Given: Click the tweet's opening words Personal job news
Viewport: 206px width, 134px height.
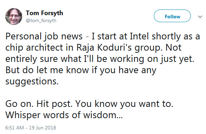Looking at the screenshot, I should 44,37.
